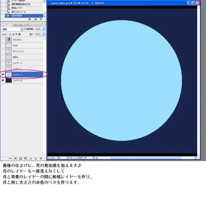Open the fx layer style menu
This screenshot has height=199, width=206.
(x=15, y=158)
